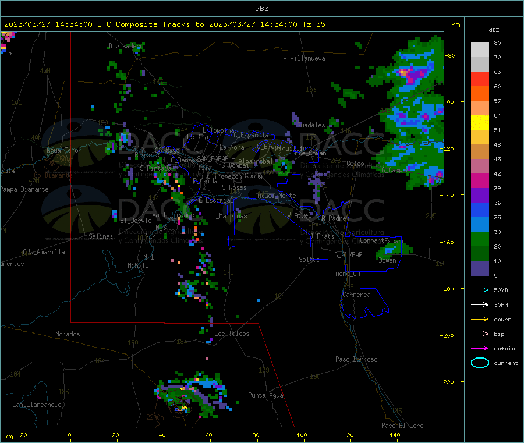Image resolution: width=524 pixels, height=443 pixels.
Task: Click the Carmensa map label
Action: click(x=356, y=295)
